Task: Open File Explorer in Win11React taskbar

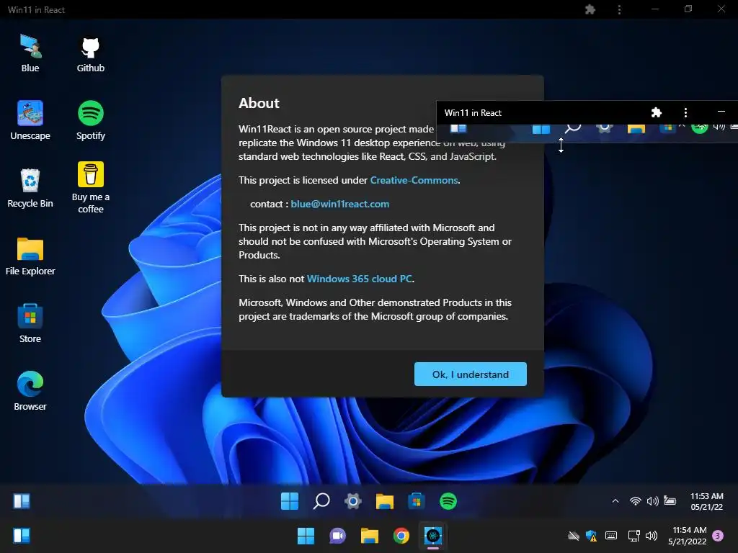Action: click(x=385, y=501)
